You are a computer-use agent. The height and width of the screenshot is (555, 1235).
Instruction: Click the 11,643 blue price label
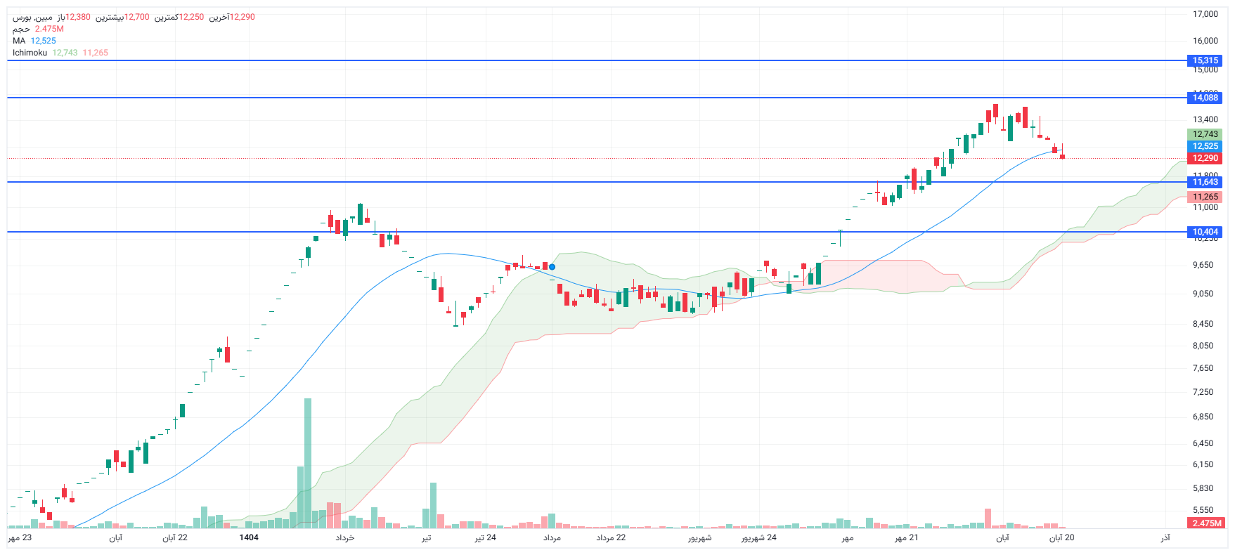pos(1205,182)
